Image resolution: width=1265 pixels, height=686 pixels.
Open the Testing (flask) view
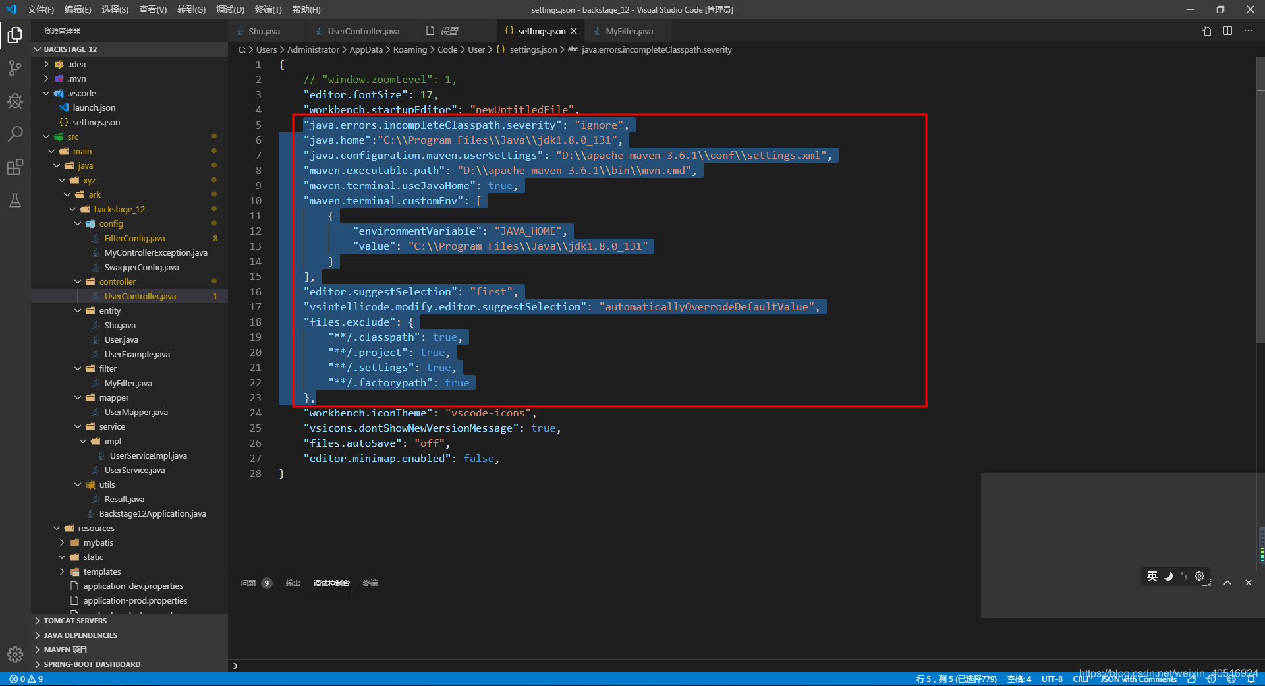tap(14, 201)
